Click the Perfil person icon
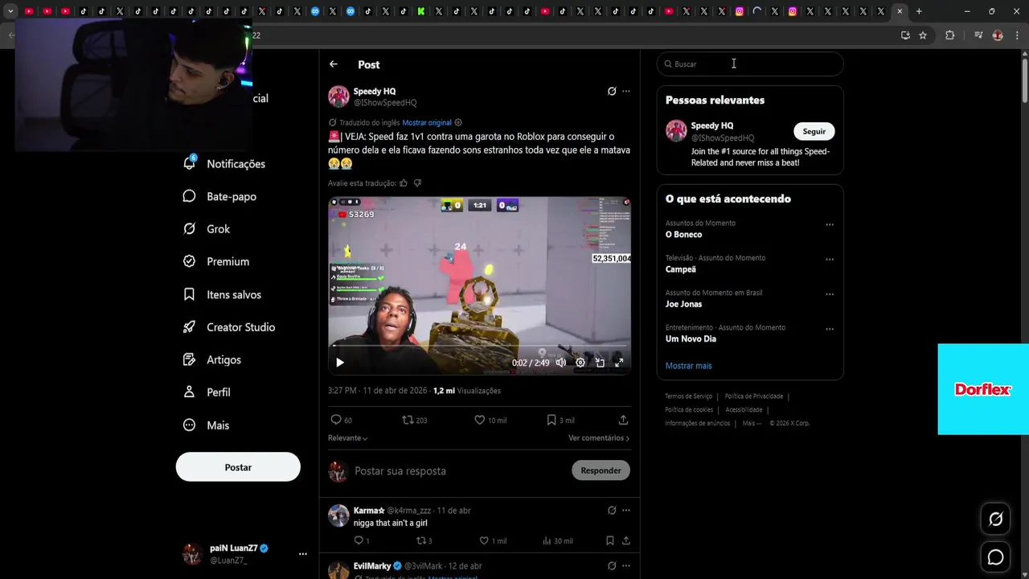The image size is (1029, 579). point(189,392)
